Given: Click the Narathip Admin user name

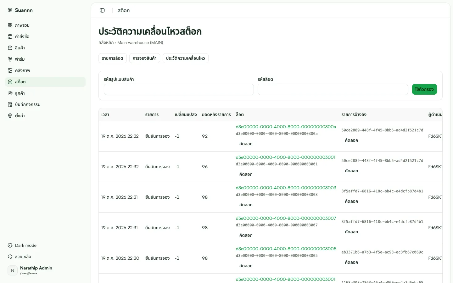Looking at the screenshot, I should tap(36, 268).
